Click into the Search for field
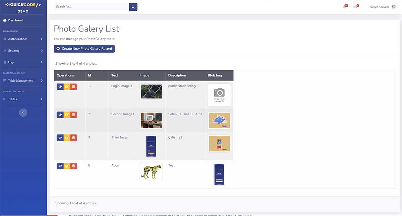The height and width of the screenshot is (216, 402). (91, 7)
